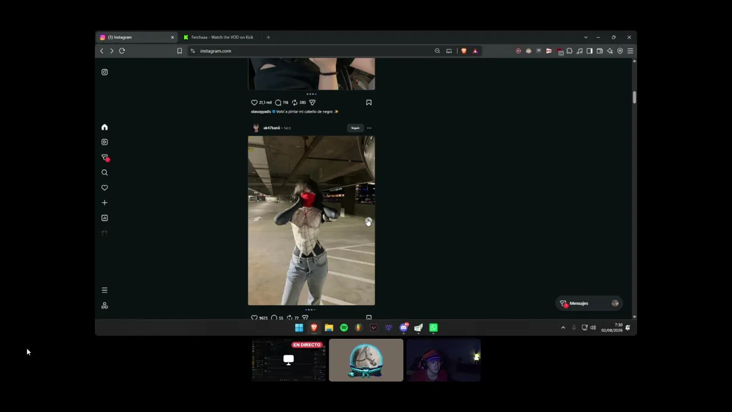Open the sidebar hamburger More menu
The height and width of the screenshot is (412, 732).
click(104, 290)
